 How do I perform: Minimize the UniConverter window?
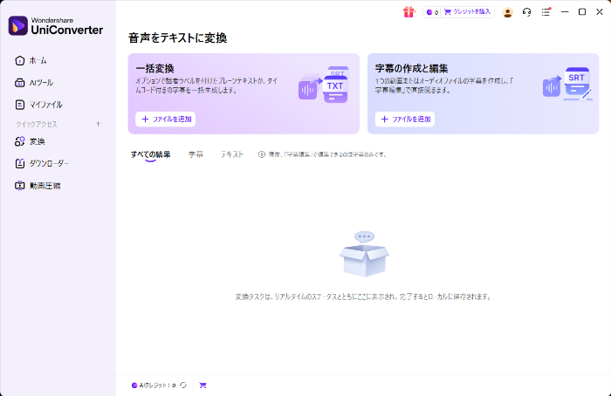[x=565, y=12]
